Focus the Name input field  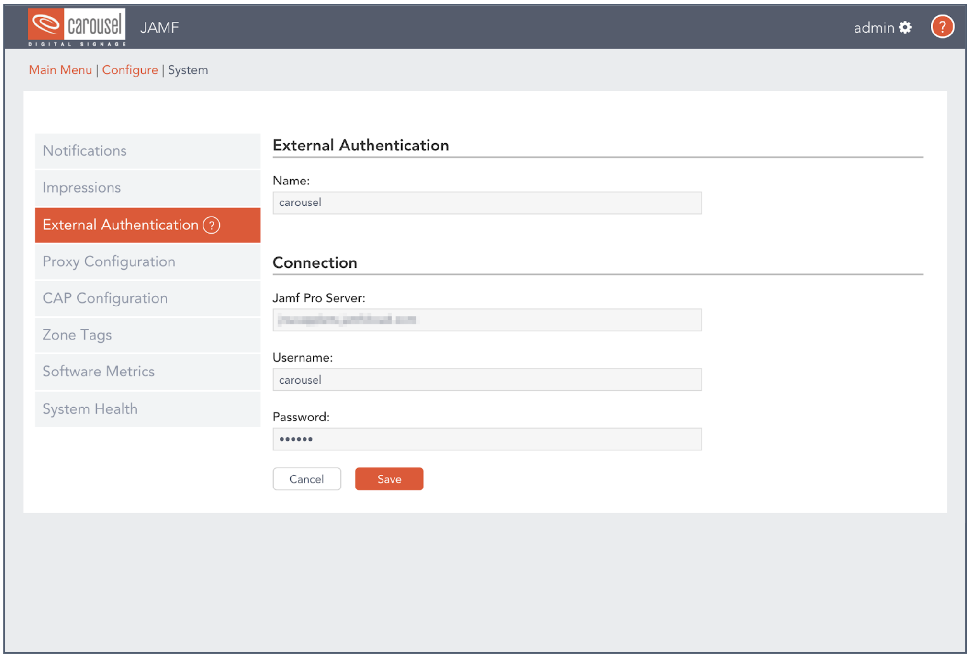487,203
